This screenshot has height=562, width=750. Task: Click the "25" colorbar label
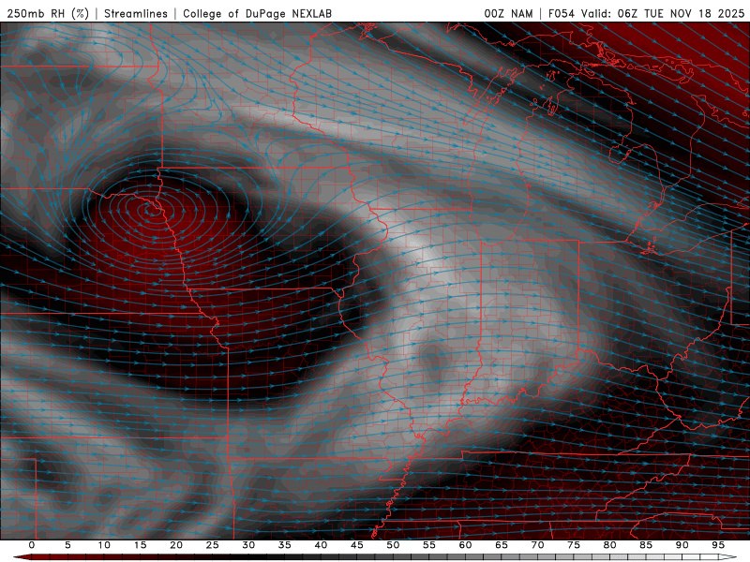[x=213, y=545]
